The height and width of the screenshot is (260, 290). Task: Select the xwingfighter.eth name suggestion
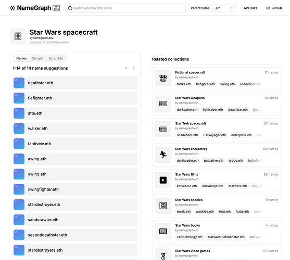[x=75, y=189]
